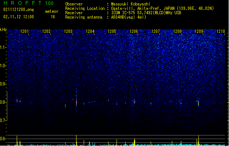Screen dimensions: 229x146
Task: Click the meteor echo cluster at 1206
Action: pyautogui.click(x=134, y=101)
